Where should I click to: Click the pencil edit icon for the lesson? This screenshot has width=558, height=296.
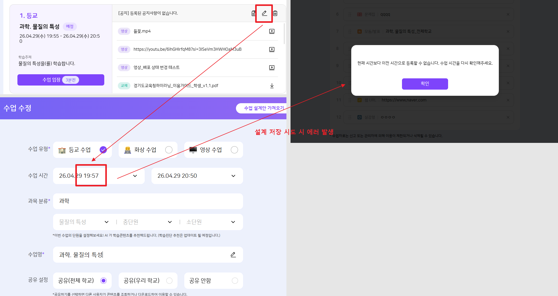tap(264, 13)
